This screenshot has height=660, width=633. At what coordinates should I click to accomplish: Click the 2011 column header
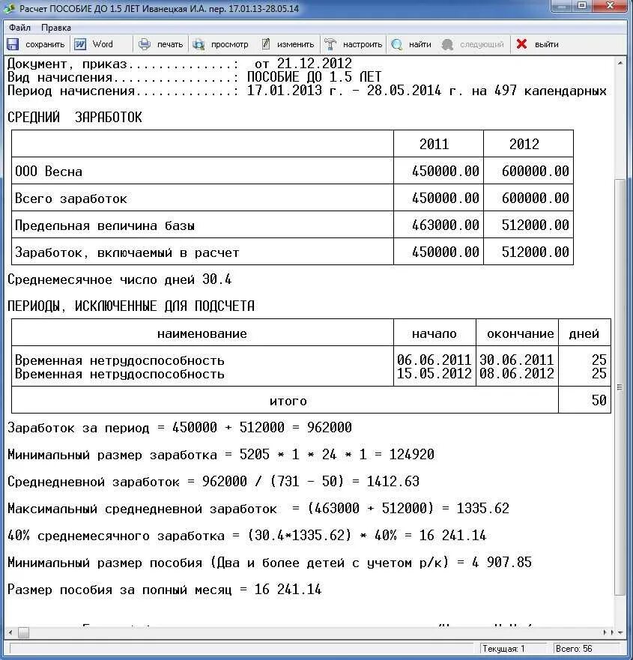click(x=434, y=144)
